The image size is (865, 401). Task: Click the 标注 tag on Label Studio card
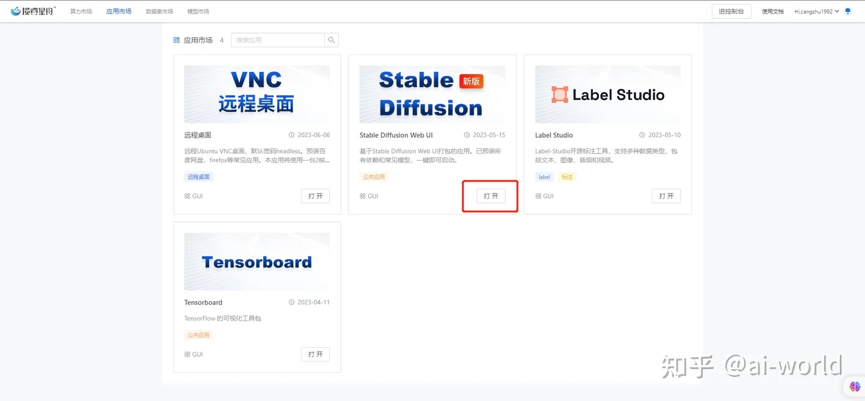point(566,177)
